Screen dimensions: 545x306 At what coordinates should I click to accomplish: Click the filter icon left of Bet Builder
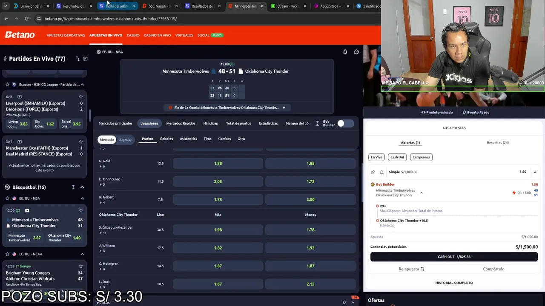[x=317, y=123]
